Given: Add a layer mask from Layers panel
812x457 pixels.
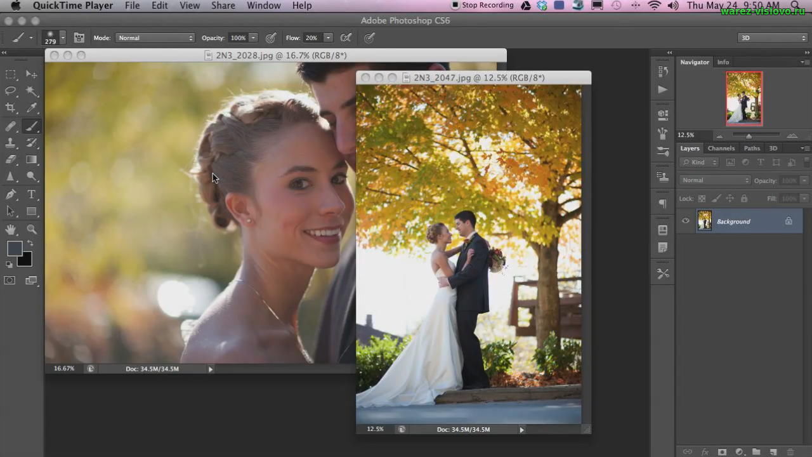Looking at the screenshot, I should (722, 452).
